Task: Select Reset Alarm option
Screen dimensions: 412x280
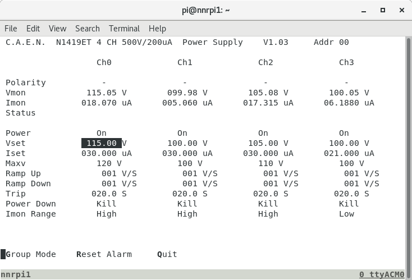Action: [104, 254]
